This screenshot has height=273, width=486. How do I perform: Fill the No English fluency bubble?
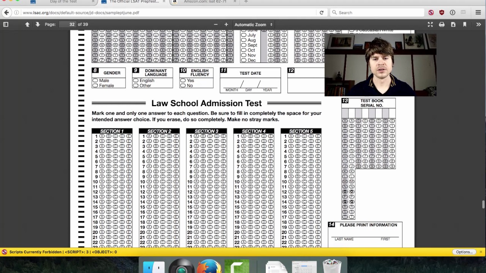click(x=183, y=86)
